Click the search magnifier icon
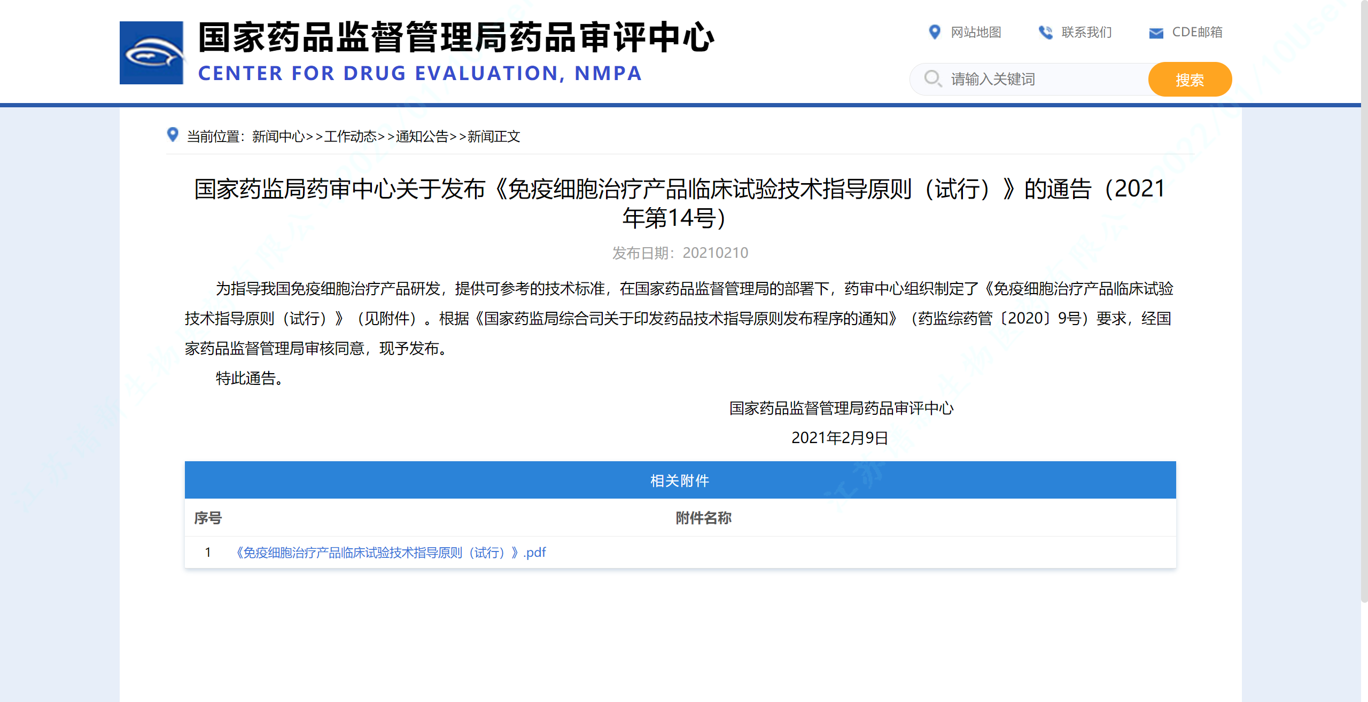Screen dimensions: 1368x702 [x=933, y=79]
